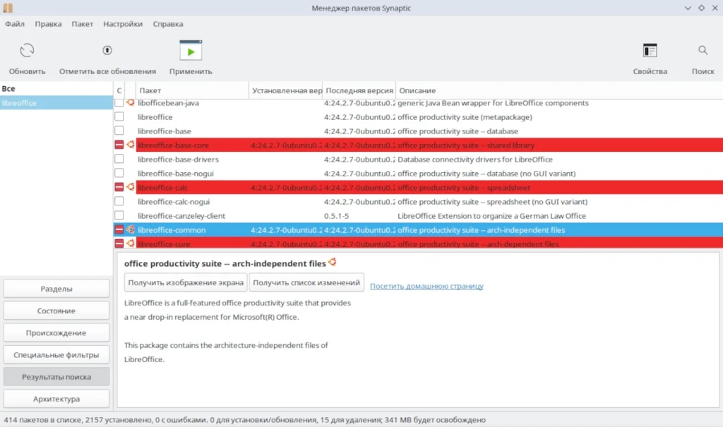Open the Свойства properties icon
Image resolution: width=723 pixels, height=427 pixels.
click(650, 50)
